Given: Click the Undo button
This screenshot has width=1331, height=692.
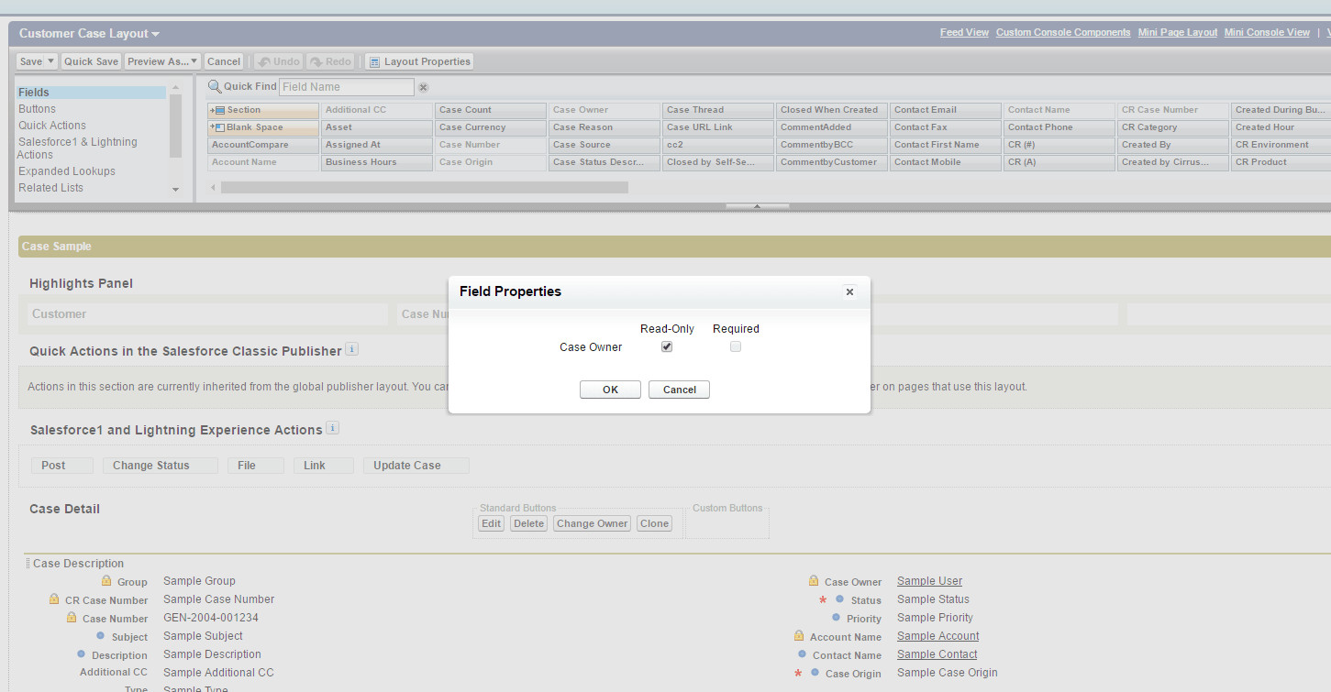Looking at the screenshot, I should pos(279,61).
